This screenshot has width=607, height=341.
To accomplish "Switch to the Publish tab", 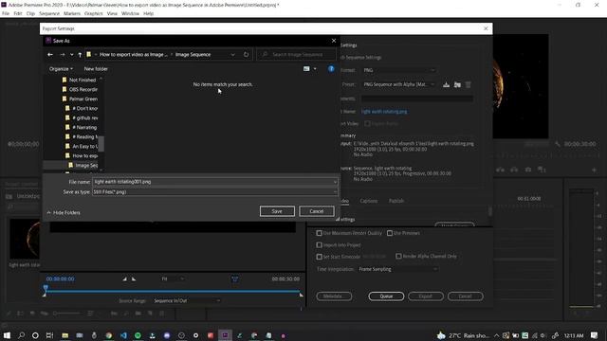I will [396, 201].
